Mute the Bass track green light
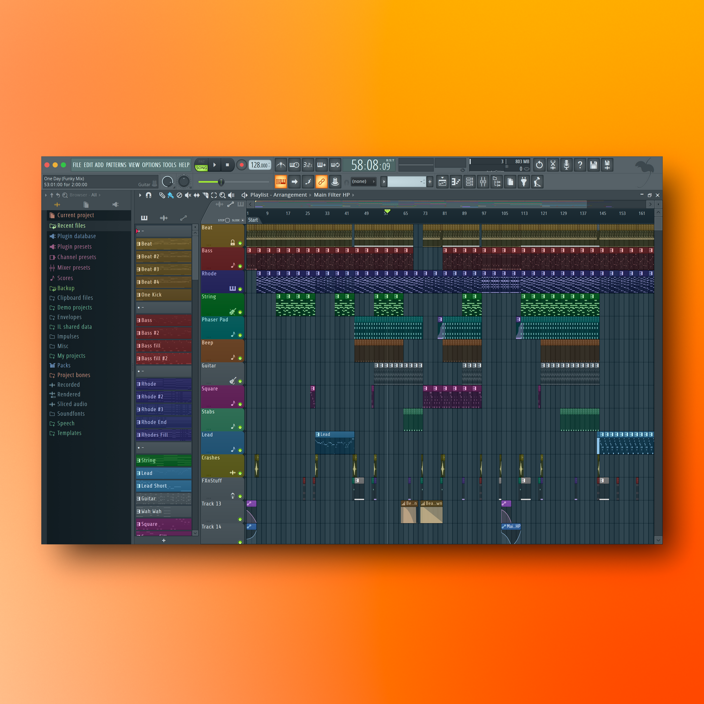This screenshot has width=704, height=704. pos(240,266)
